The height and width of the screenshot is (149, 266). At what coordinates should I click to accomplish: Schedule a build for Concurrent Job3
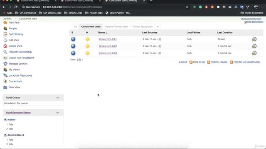[x=254, y=53]
